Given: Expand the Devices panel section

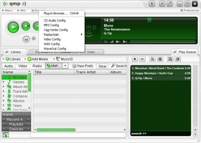Looking at the screenshot, I should coord(16,129).
